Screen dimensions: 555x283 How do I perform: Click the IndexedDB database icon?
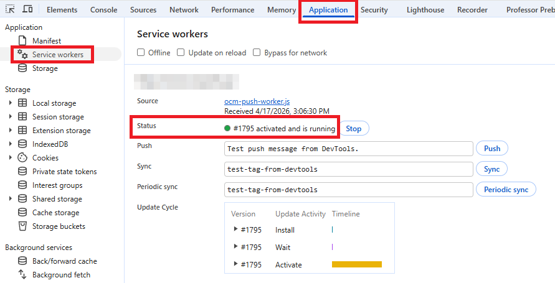[22, 144]
